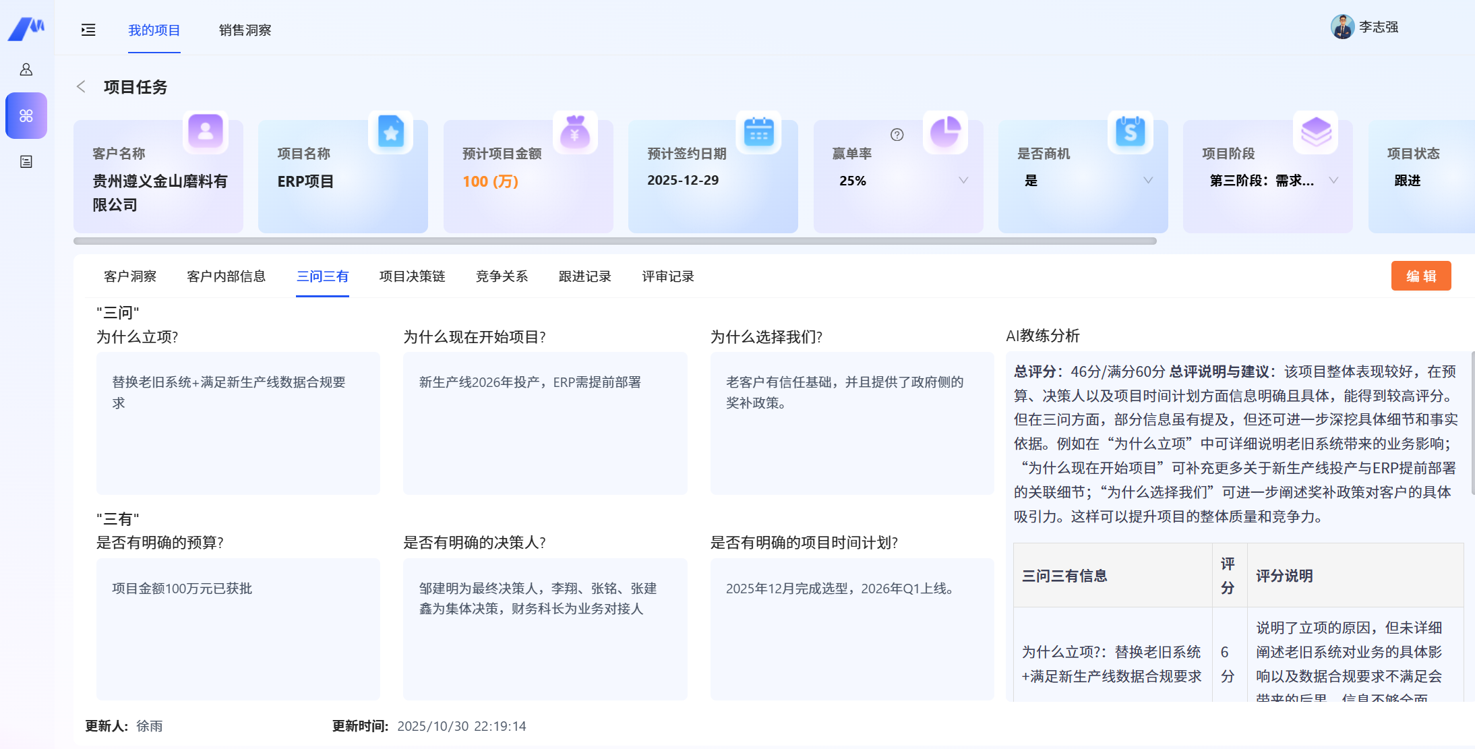Click the star icon on 项目名称 card
This screenshot has height=749, width=1475.
pyautogui.click(x=392, y=133)
